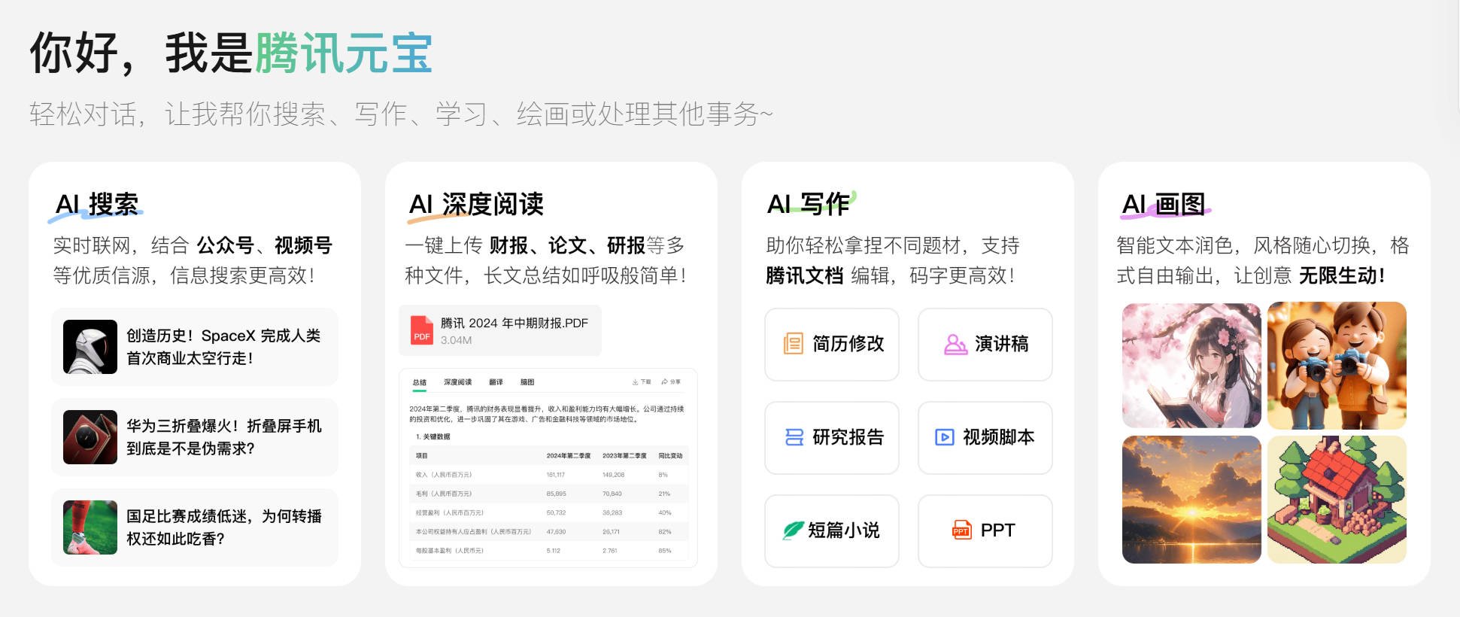The image size is (1460, 617).
Task: Open the SpaceX astronaut news thumbnail
Action: tap(90, 347)
